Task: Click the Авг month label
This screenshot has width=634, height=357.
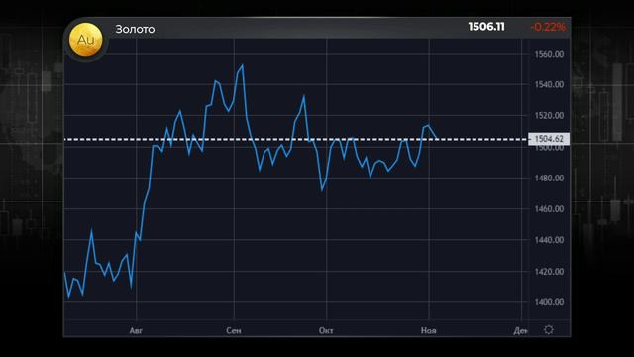Action: click(x=136, y=330)
